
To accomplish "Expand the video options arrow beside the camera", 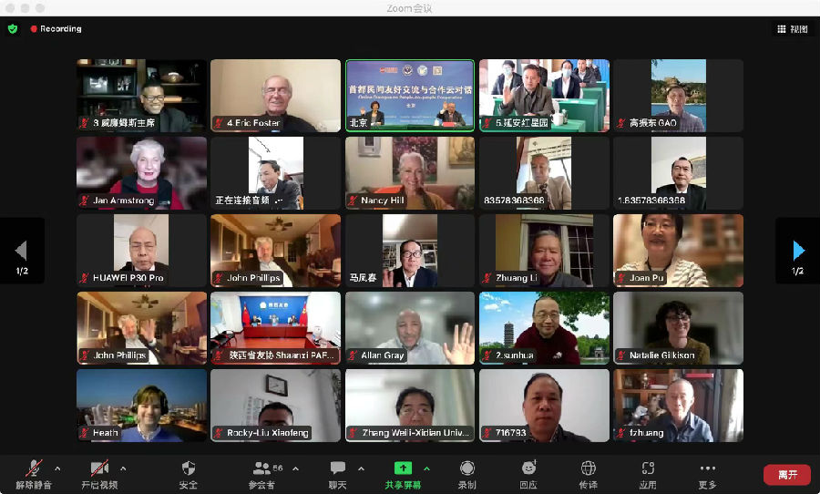I will tap(123, 468).
